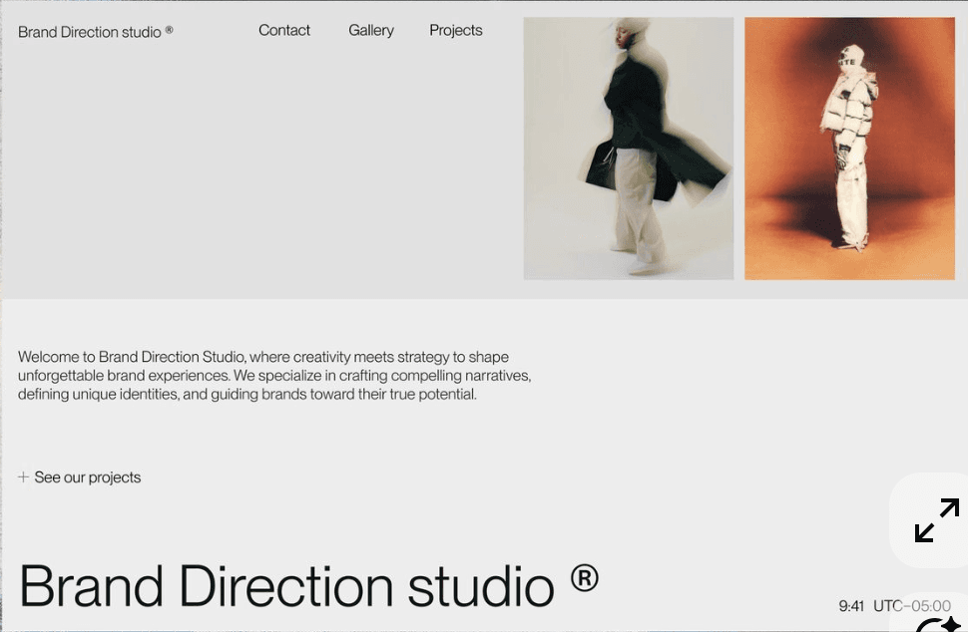Click the word studio in the large heading

(481, 586)
